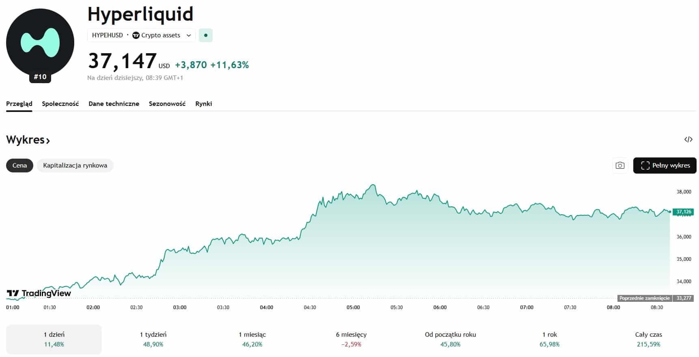Choose the 6 miesięcy range
The height and width of the screenshot is (357, 699).
[x=351, y=339]
